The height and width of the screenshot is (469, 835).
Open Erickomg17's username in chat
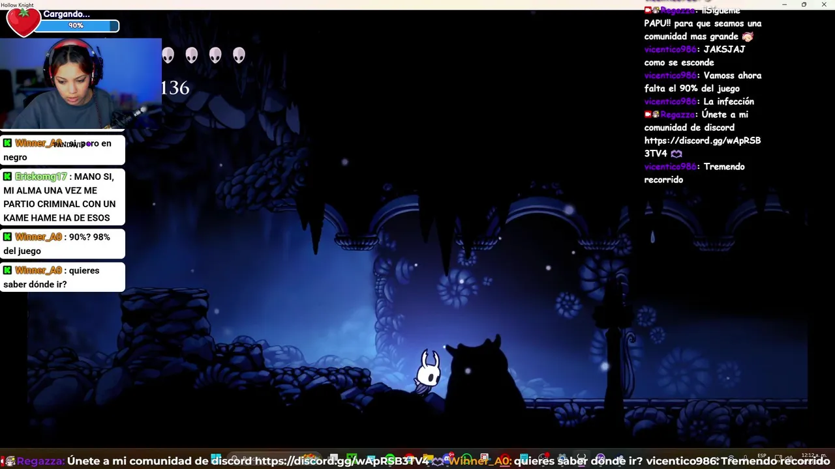tap(41, 177)
